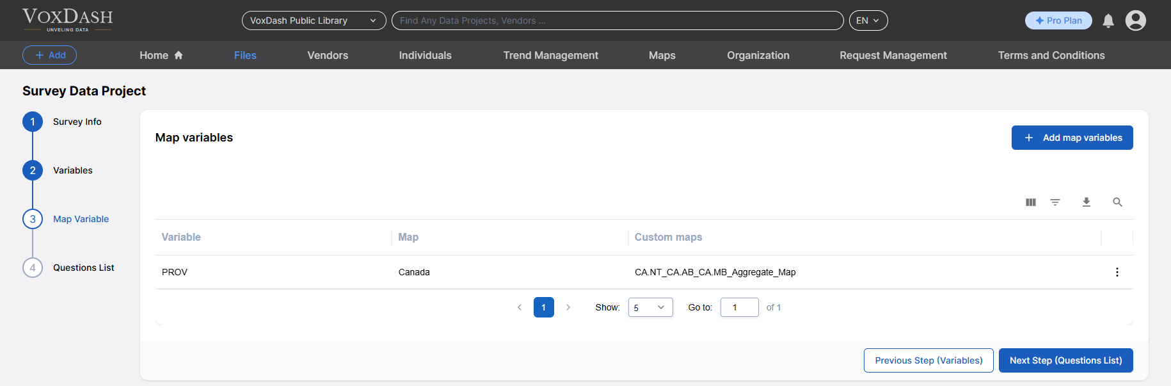This screenshot has height=386, width=1171.
Task: Go to next page arrow
Action: pyautogui.click(x=568, y=307)
